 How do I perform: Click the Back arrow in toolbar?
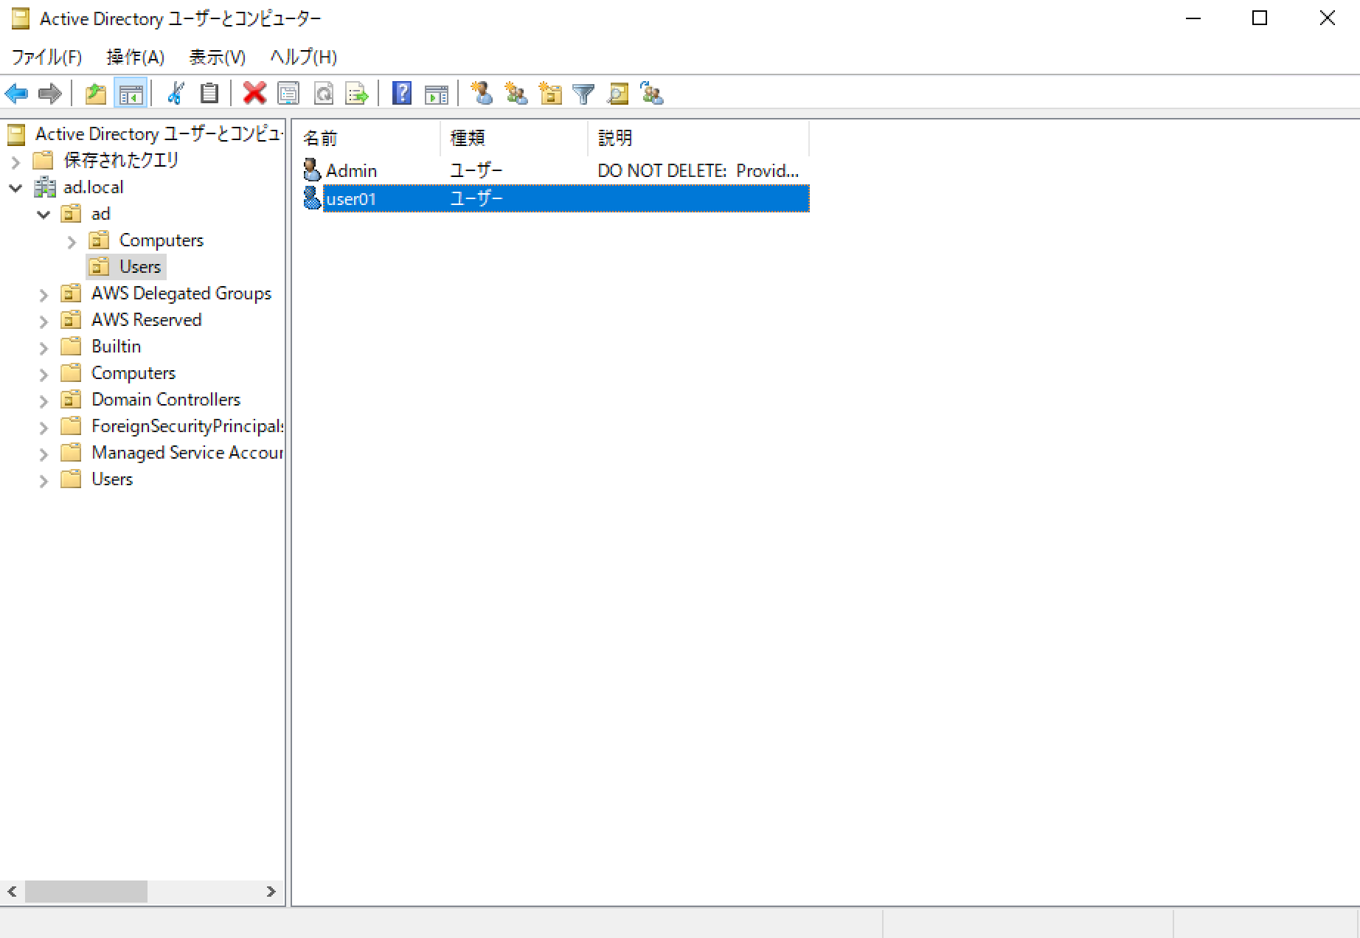pyautogui.click(x=16, y=94)
